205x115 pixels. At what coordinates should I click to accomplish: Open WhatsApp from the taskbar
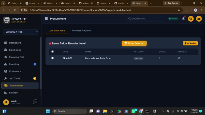coord(134,111)
